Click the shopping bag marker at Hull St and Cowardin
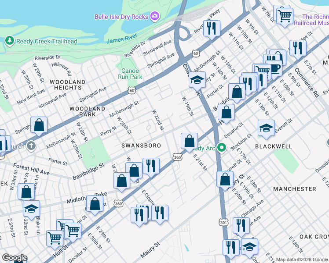This screenshot has height=263, width=329. click(x=226, y=113)
